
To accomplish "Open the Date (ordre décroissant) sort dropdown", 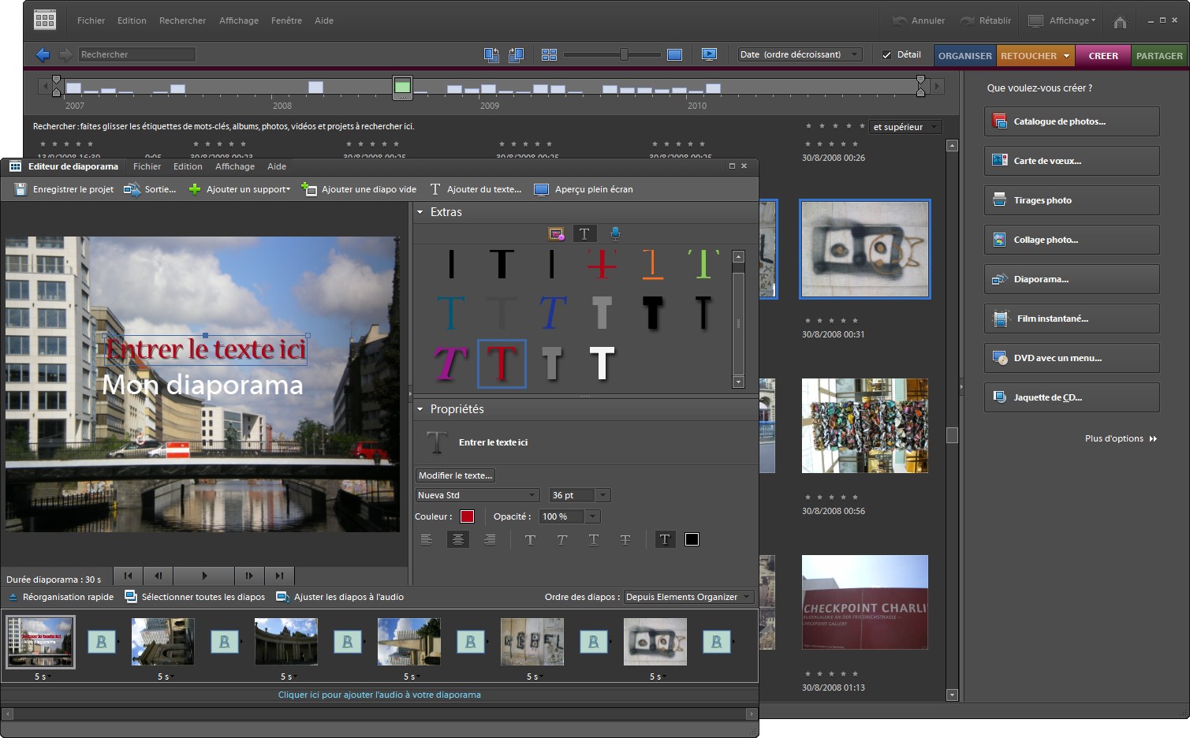I will pyautogui.click(x=799, y=54).
